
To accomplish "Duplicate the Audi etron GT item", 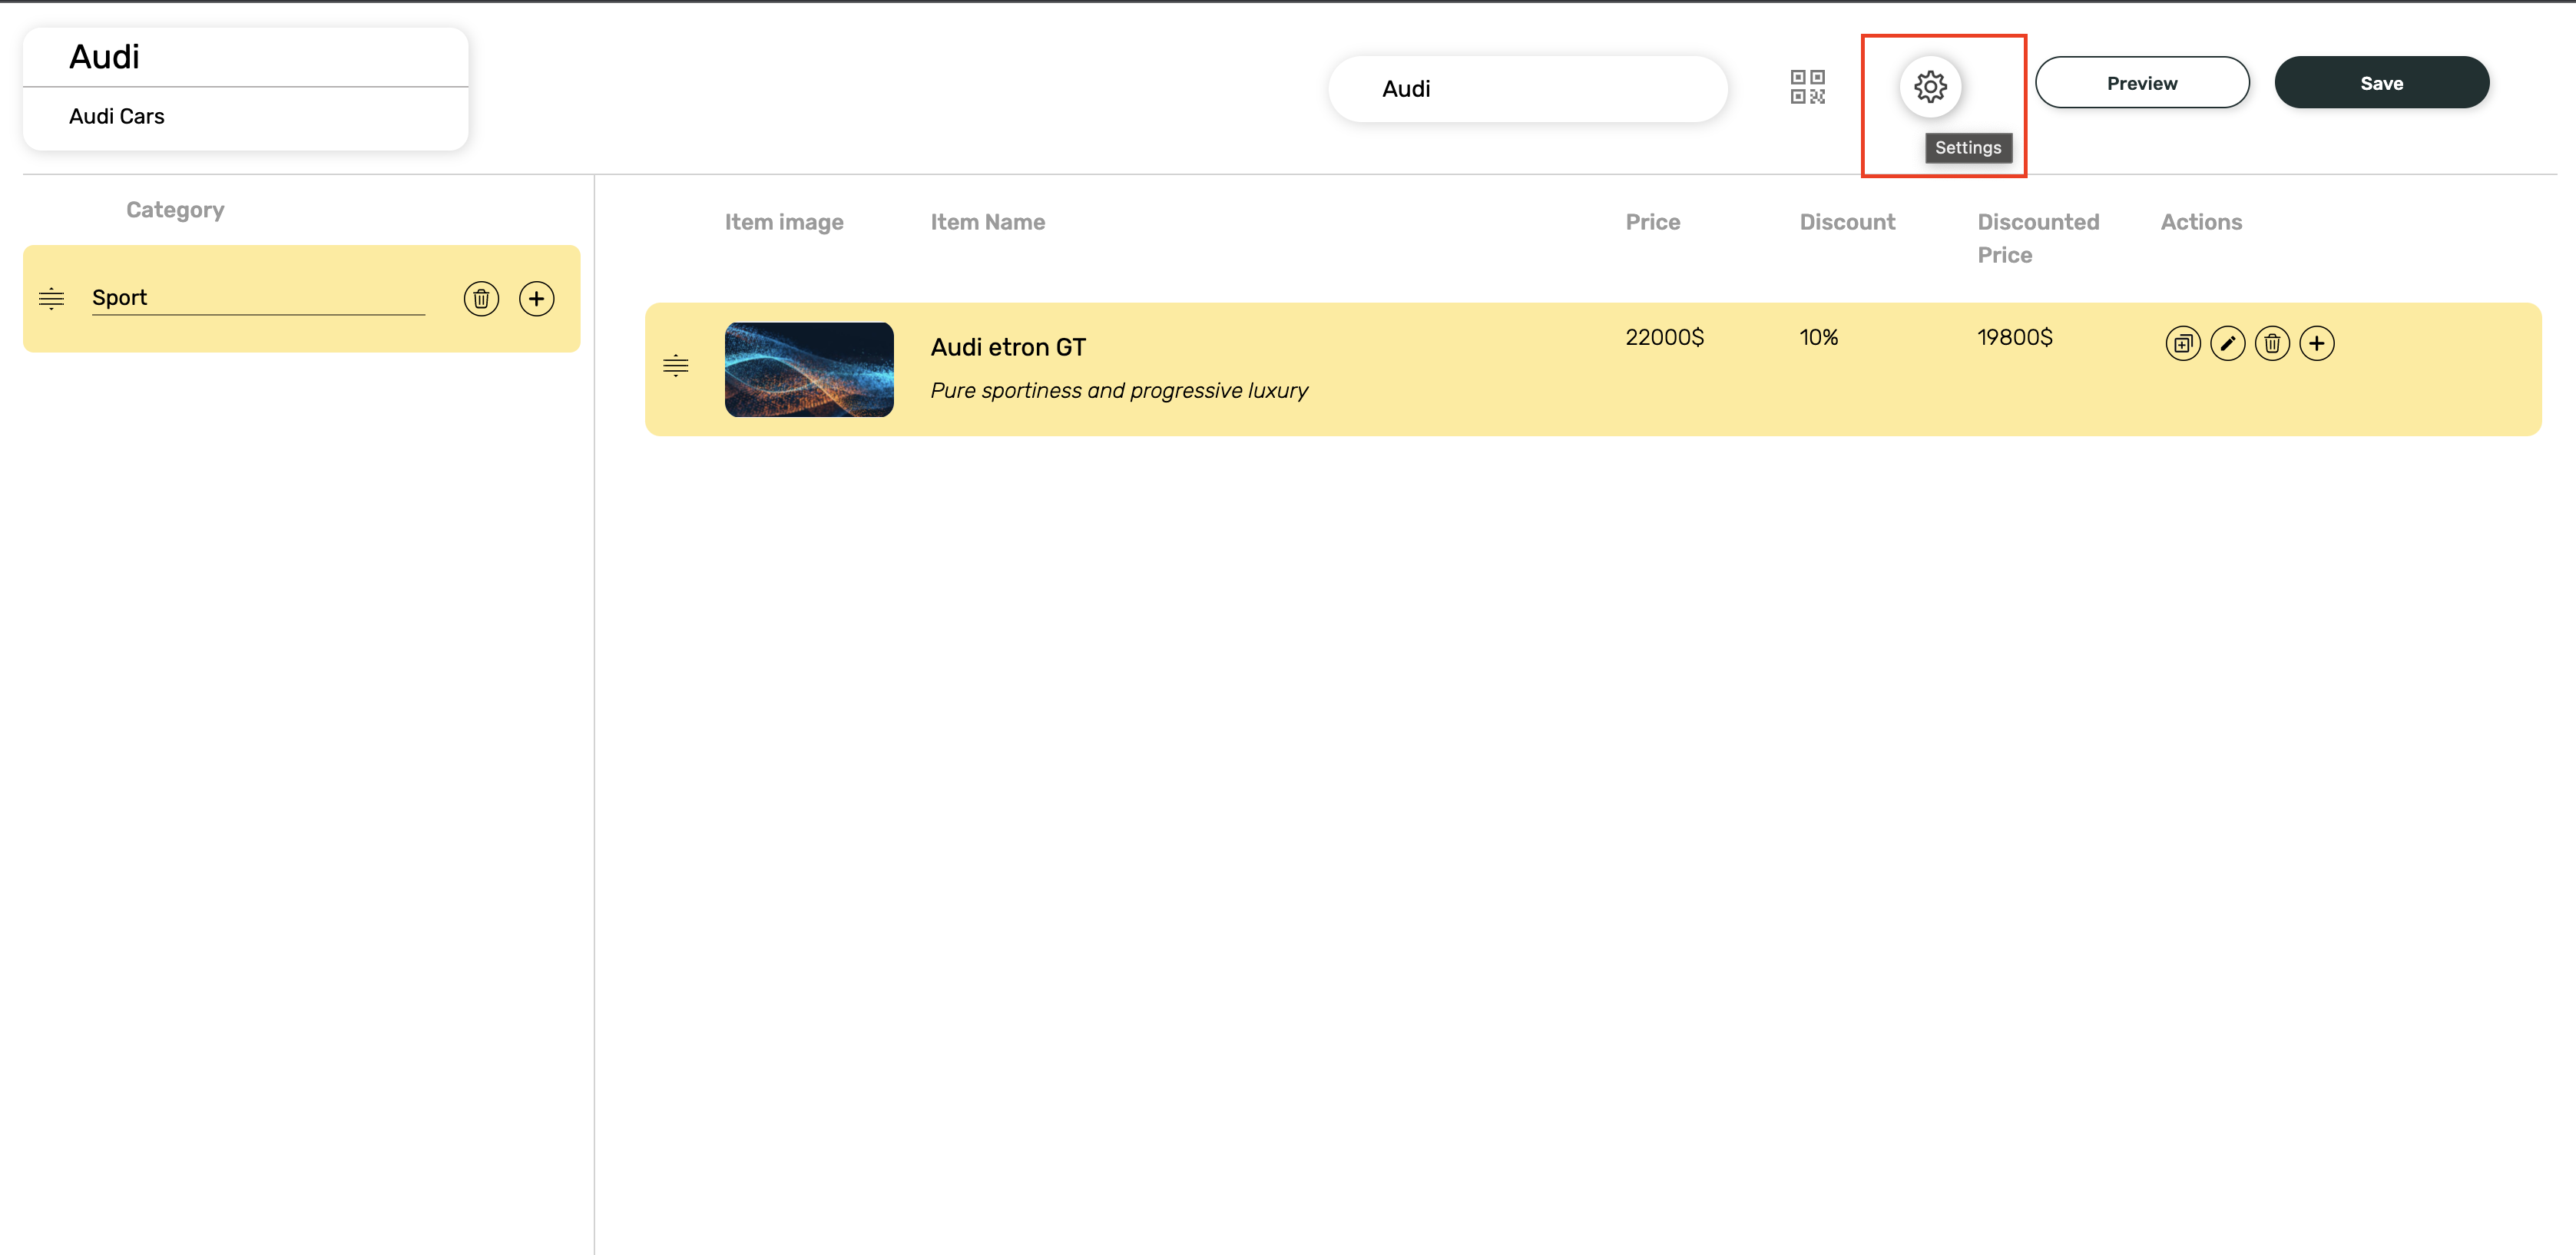I will point(2183,344).
